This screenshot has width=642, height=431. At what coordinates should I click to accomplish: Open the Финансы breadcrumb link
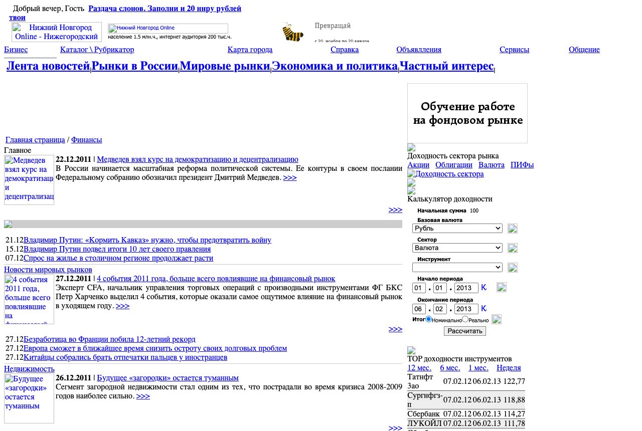tap(86, 140)
